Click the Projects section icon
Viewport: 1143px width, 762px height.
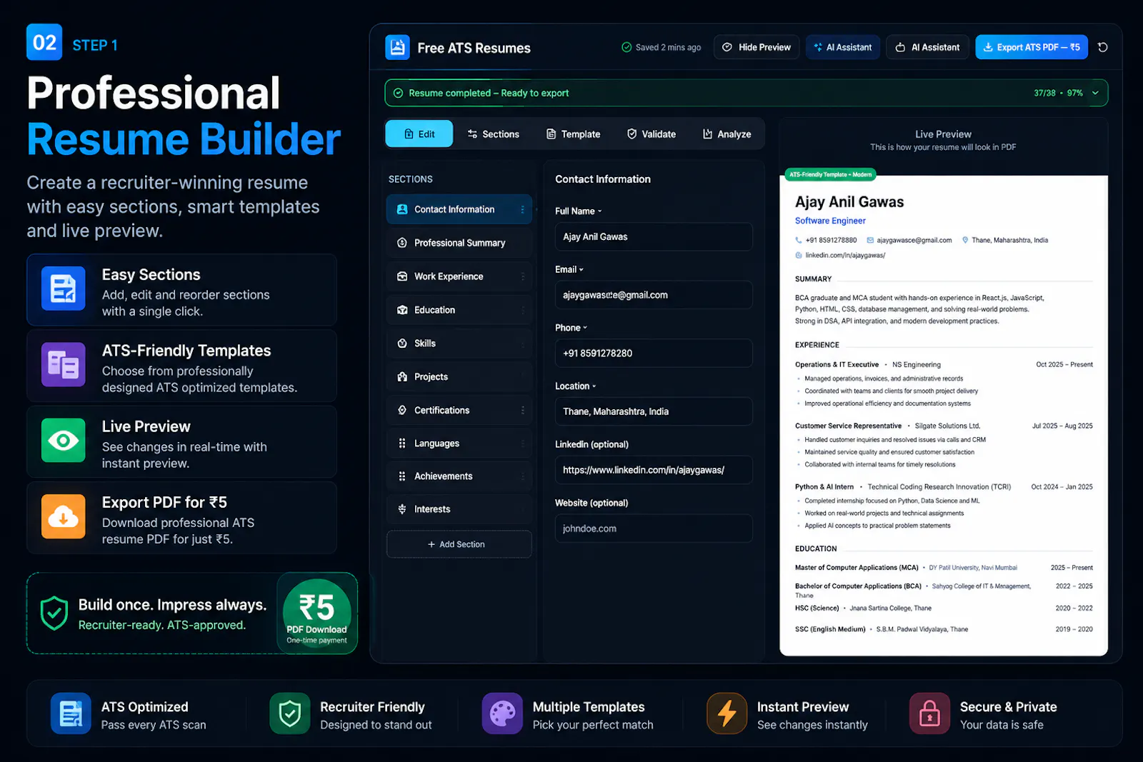(402, 376)
